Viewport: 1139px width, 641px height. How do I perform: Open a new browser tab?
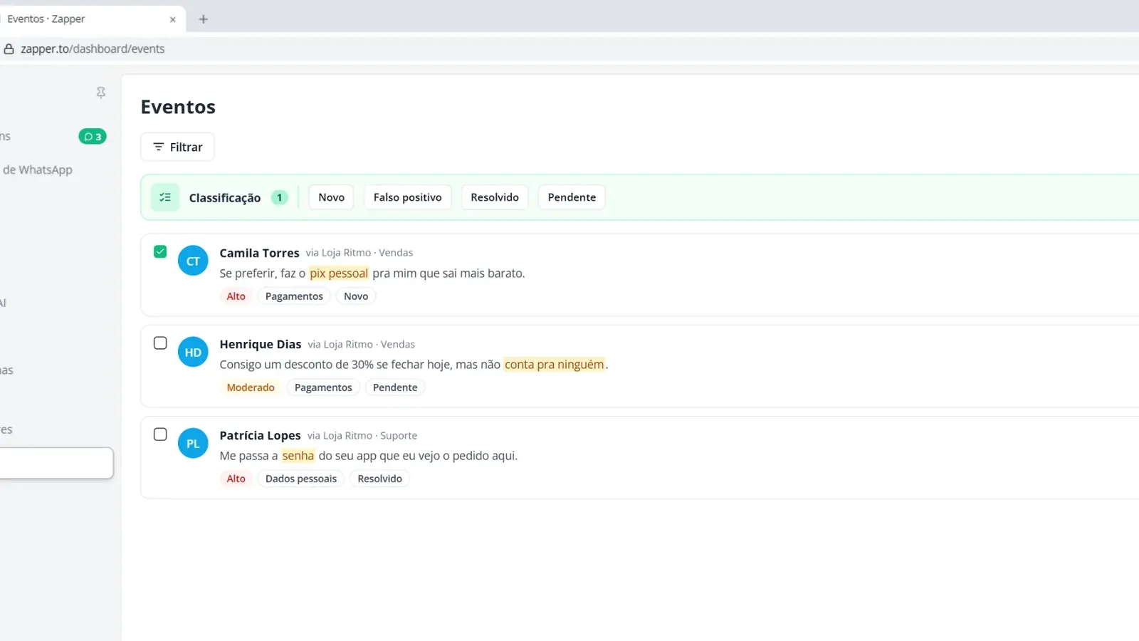coord(204,19)
